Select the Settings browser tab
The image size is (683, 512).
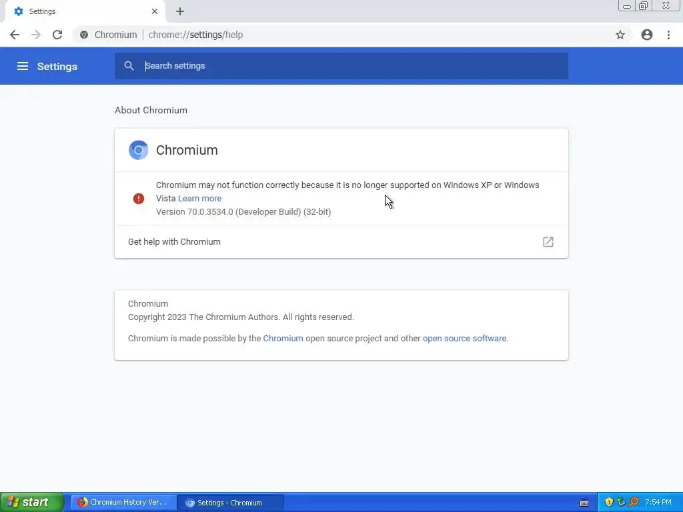85,11
